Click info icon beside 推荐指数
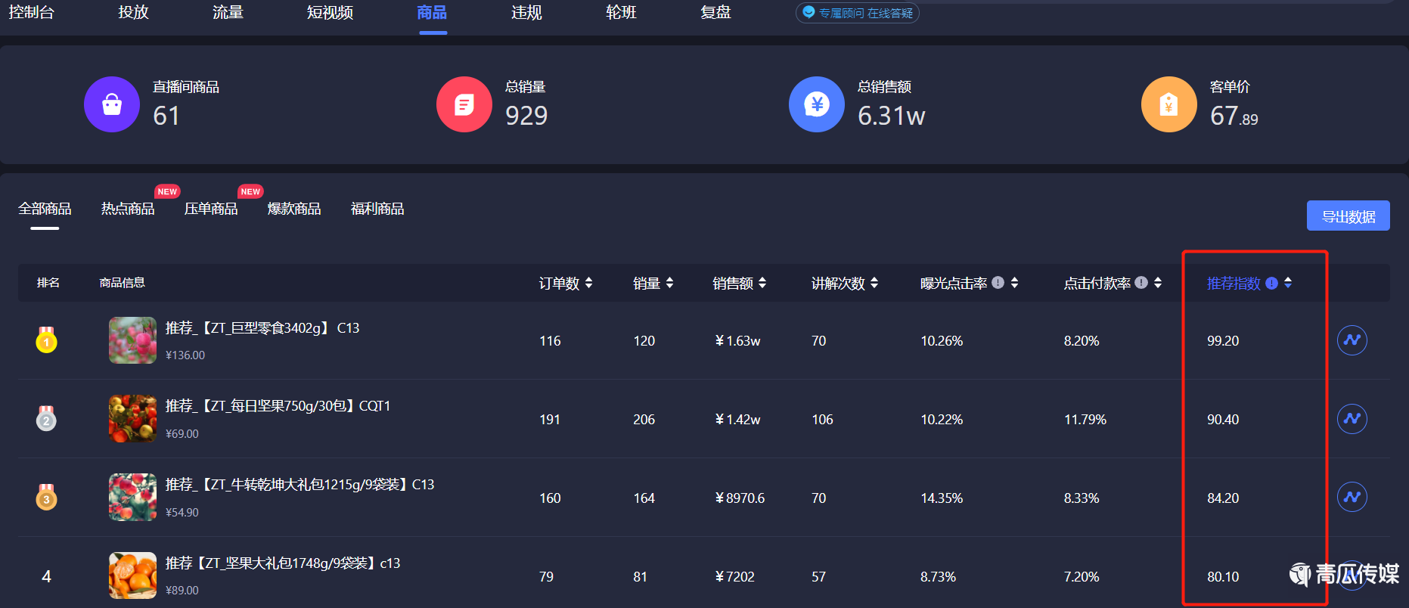 pyautogui.click(x=1271, y=284)
